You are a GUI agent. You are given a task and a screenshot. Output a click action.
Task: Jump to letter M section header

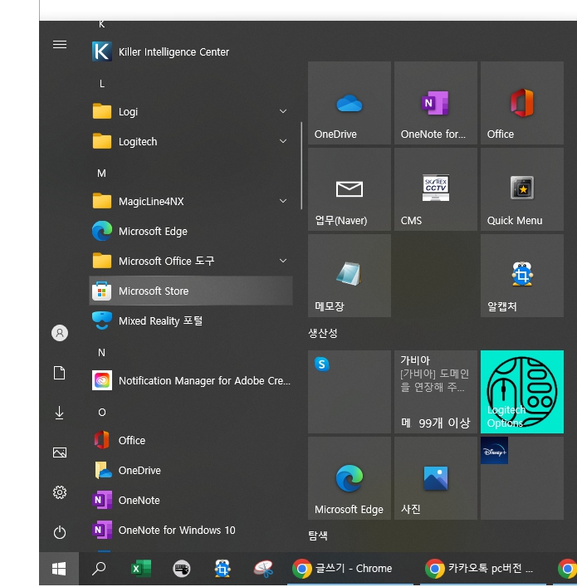coord(101,173)
